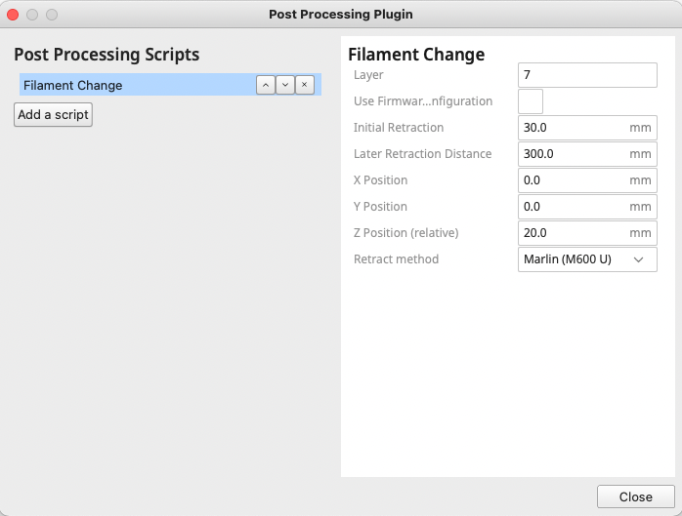Open the Retract method dropdown
The height and width of the screenshot is (516, 682).
(x=586, y=259)
